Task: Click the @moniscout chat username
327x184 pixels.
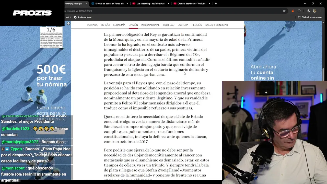Action: click(x=13, y=168)
